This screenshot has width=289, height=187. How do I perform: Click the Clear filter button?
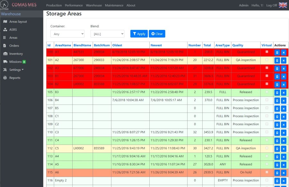coord(157,34)
